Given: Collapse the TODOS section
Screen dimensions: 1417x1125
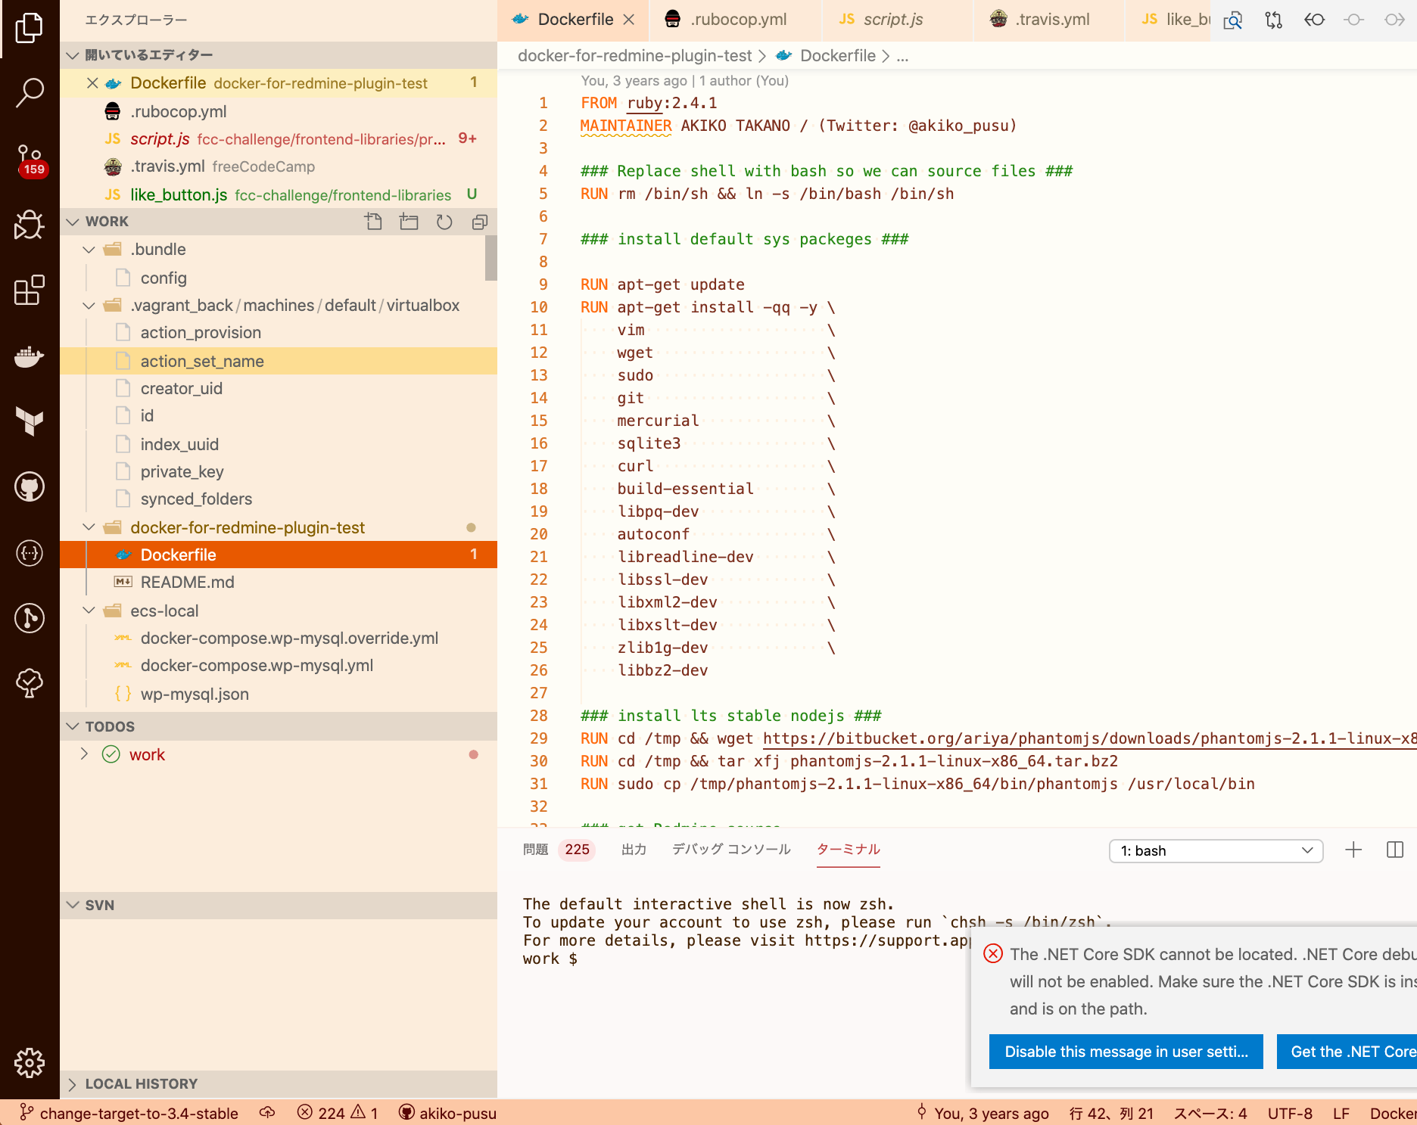Looking at the screenshot, I should [73, 726].
